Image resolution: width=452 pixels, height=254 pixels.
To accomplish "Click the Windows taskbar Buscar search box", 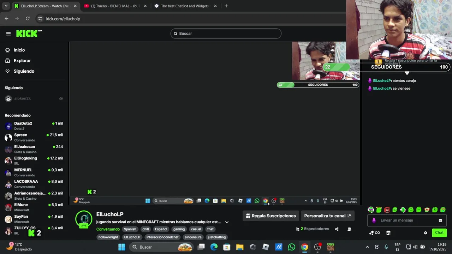I will (162, 247).
